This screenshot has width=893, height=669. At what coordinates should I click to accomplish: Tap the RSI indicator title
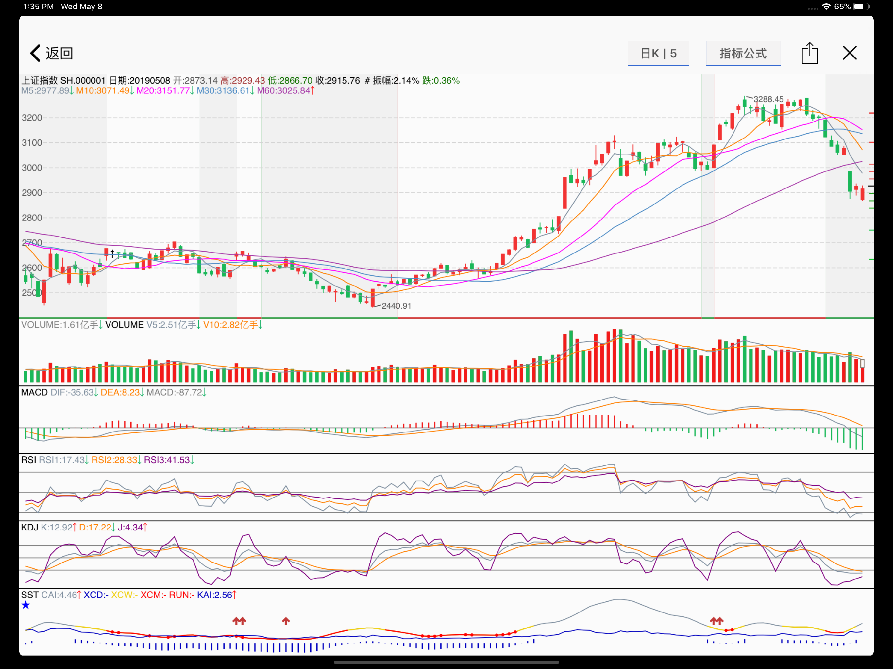pyautogui.click(x=29, y=460)
